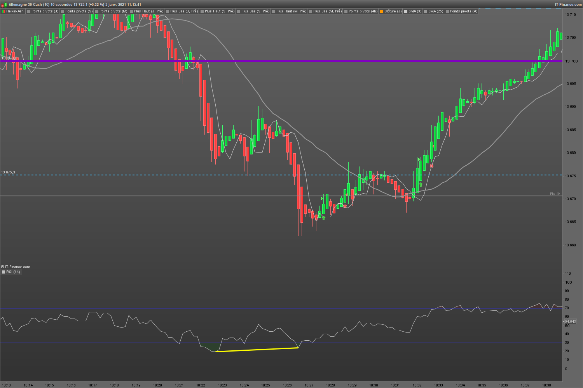Click the 13 665 price axis label
Viewport: 583px width, 388px height.
571,222
